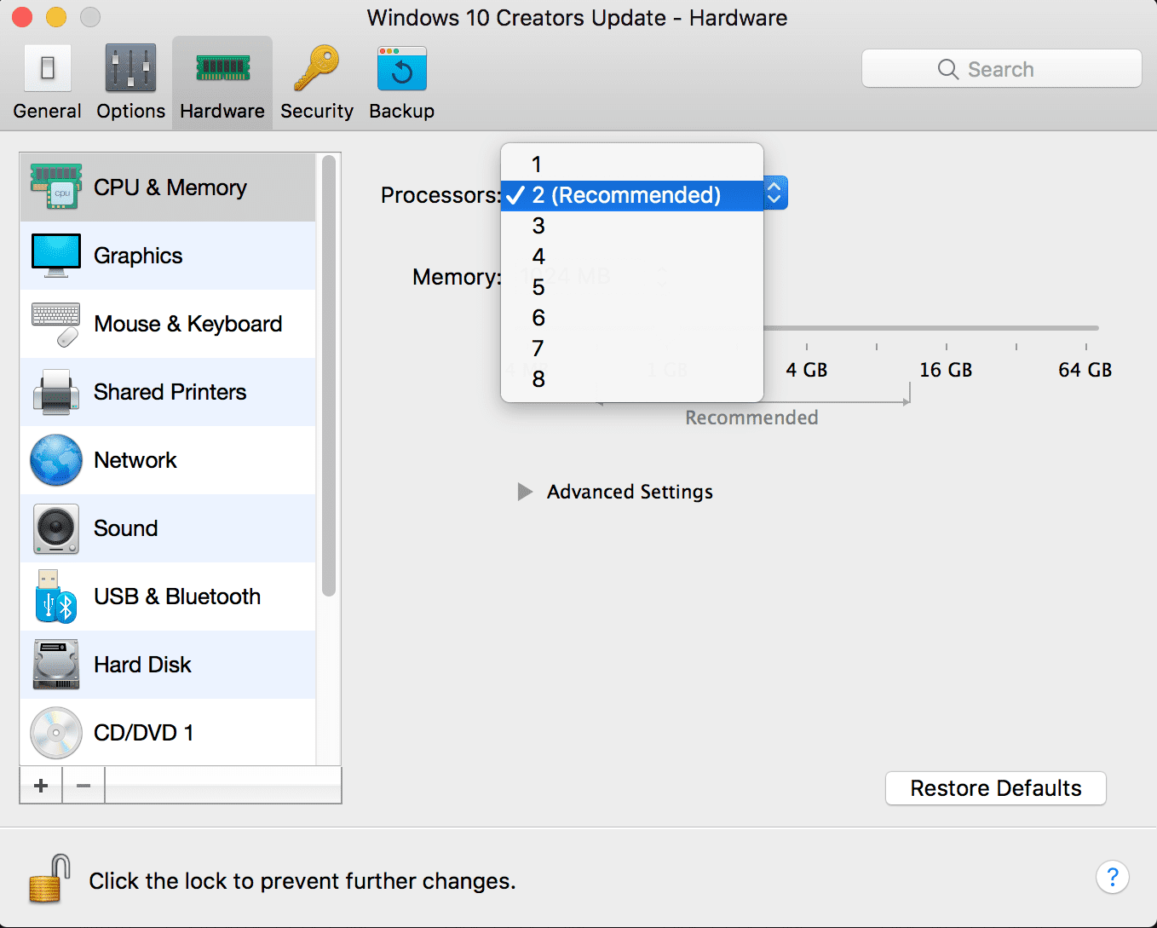
Task: Choose 2 (Recommended) processors
Action: click(632, 195)
